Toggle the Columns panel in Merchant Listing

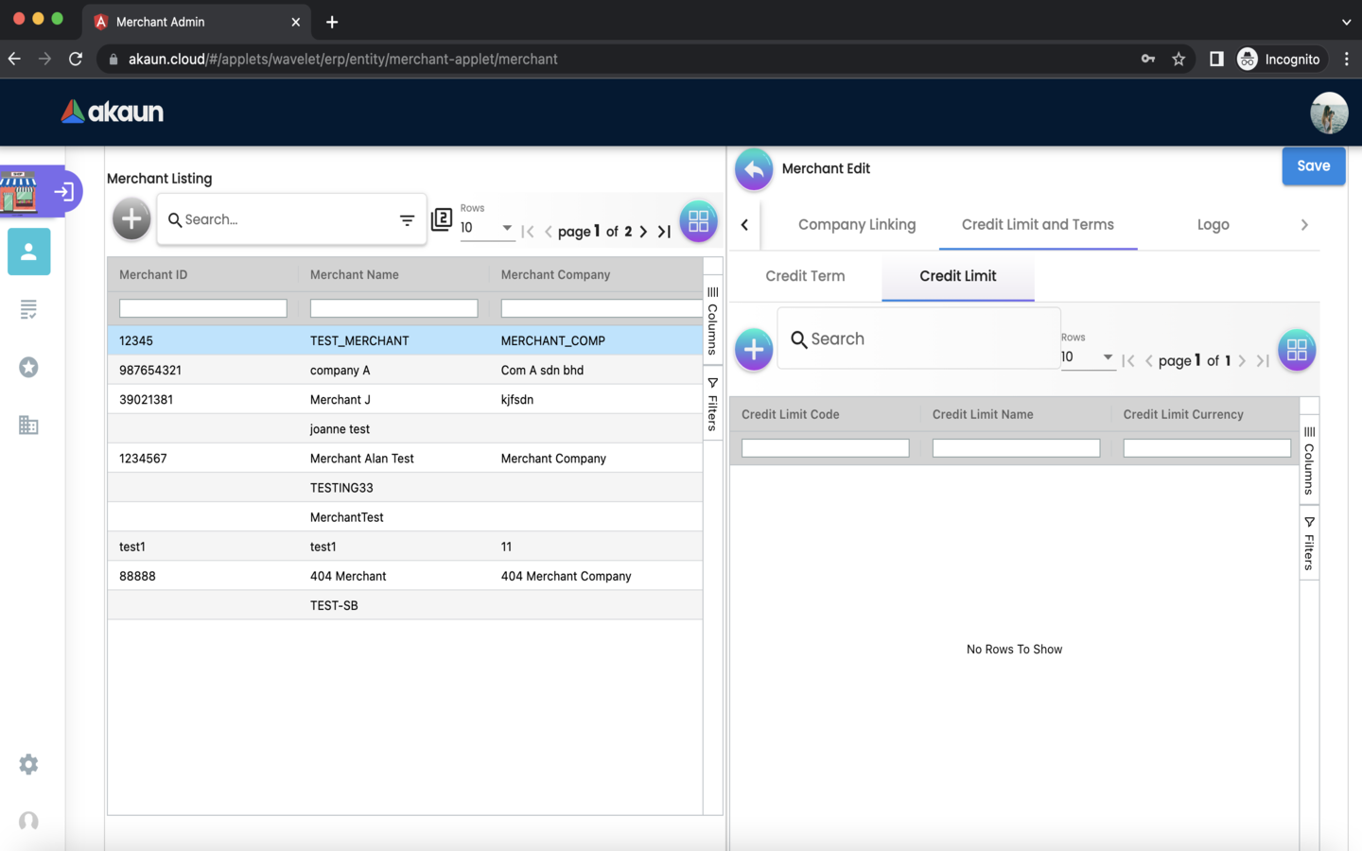pos(712,321)
